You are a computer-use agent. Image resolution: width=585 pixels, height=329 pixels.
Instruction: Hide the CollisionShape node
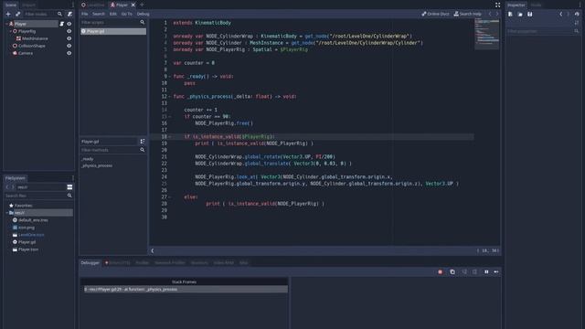pos(69,46)
